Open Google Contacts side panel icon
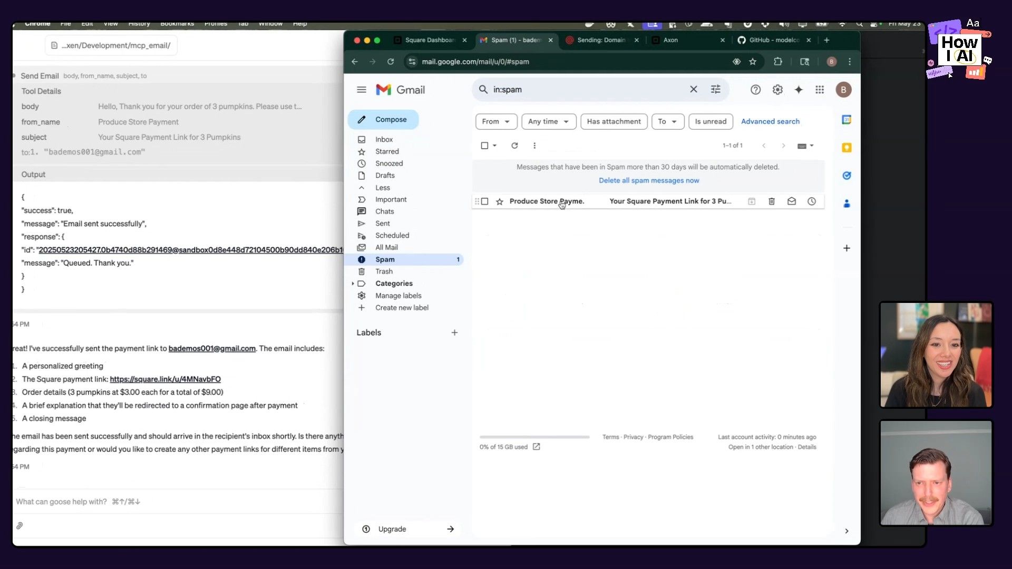The width and height of the screenshot is (1012, 569). pos(846,203)
